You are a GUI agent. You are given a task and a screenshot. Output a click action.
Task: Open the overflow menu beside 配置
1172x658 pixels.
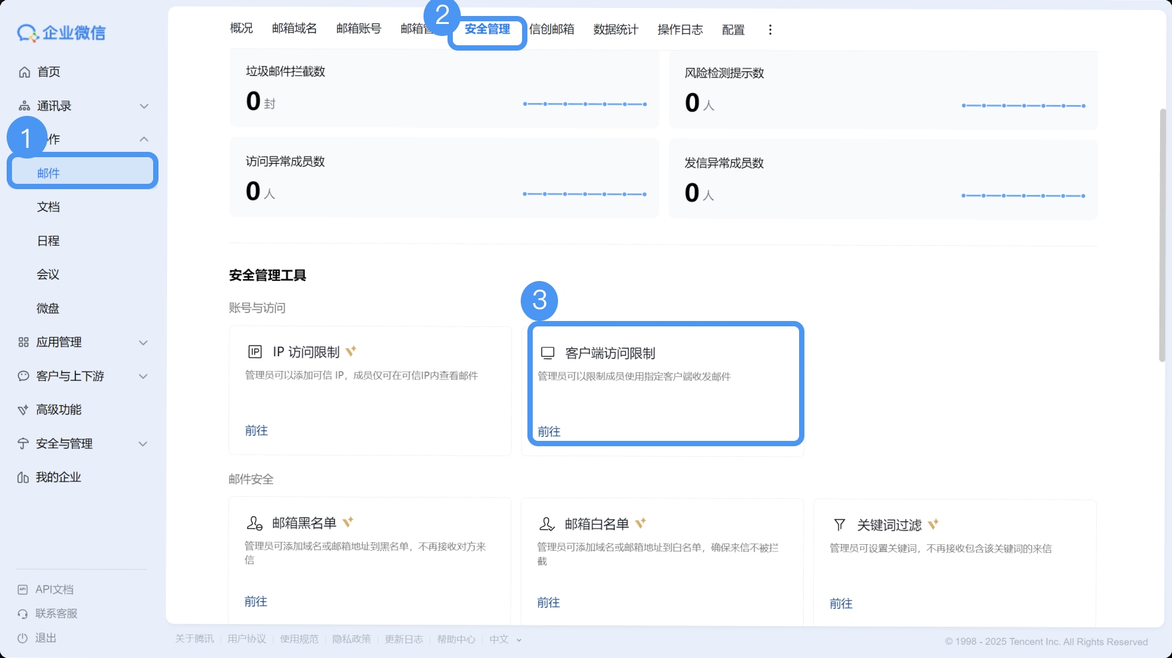pos(770,29)
